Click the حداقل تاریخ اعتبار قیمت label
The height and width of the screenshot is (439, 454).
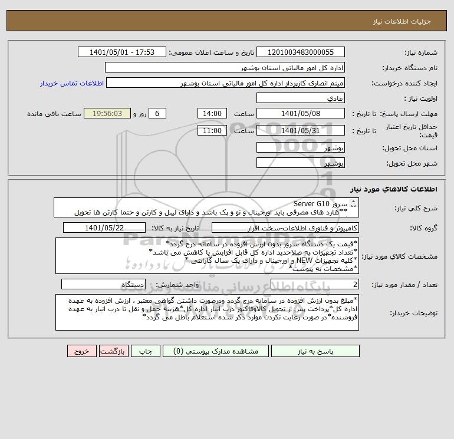412,131
